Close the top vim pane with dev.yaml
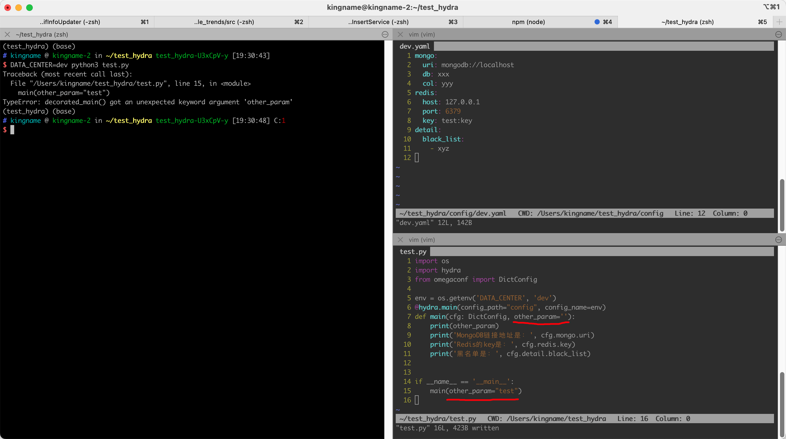The height and width of the screenshot is (439, 786). click(x=400, y=34)
